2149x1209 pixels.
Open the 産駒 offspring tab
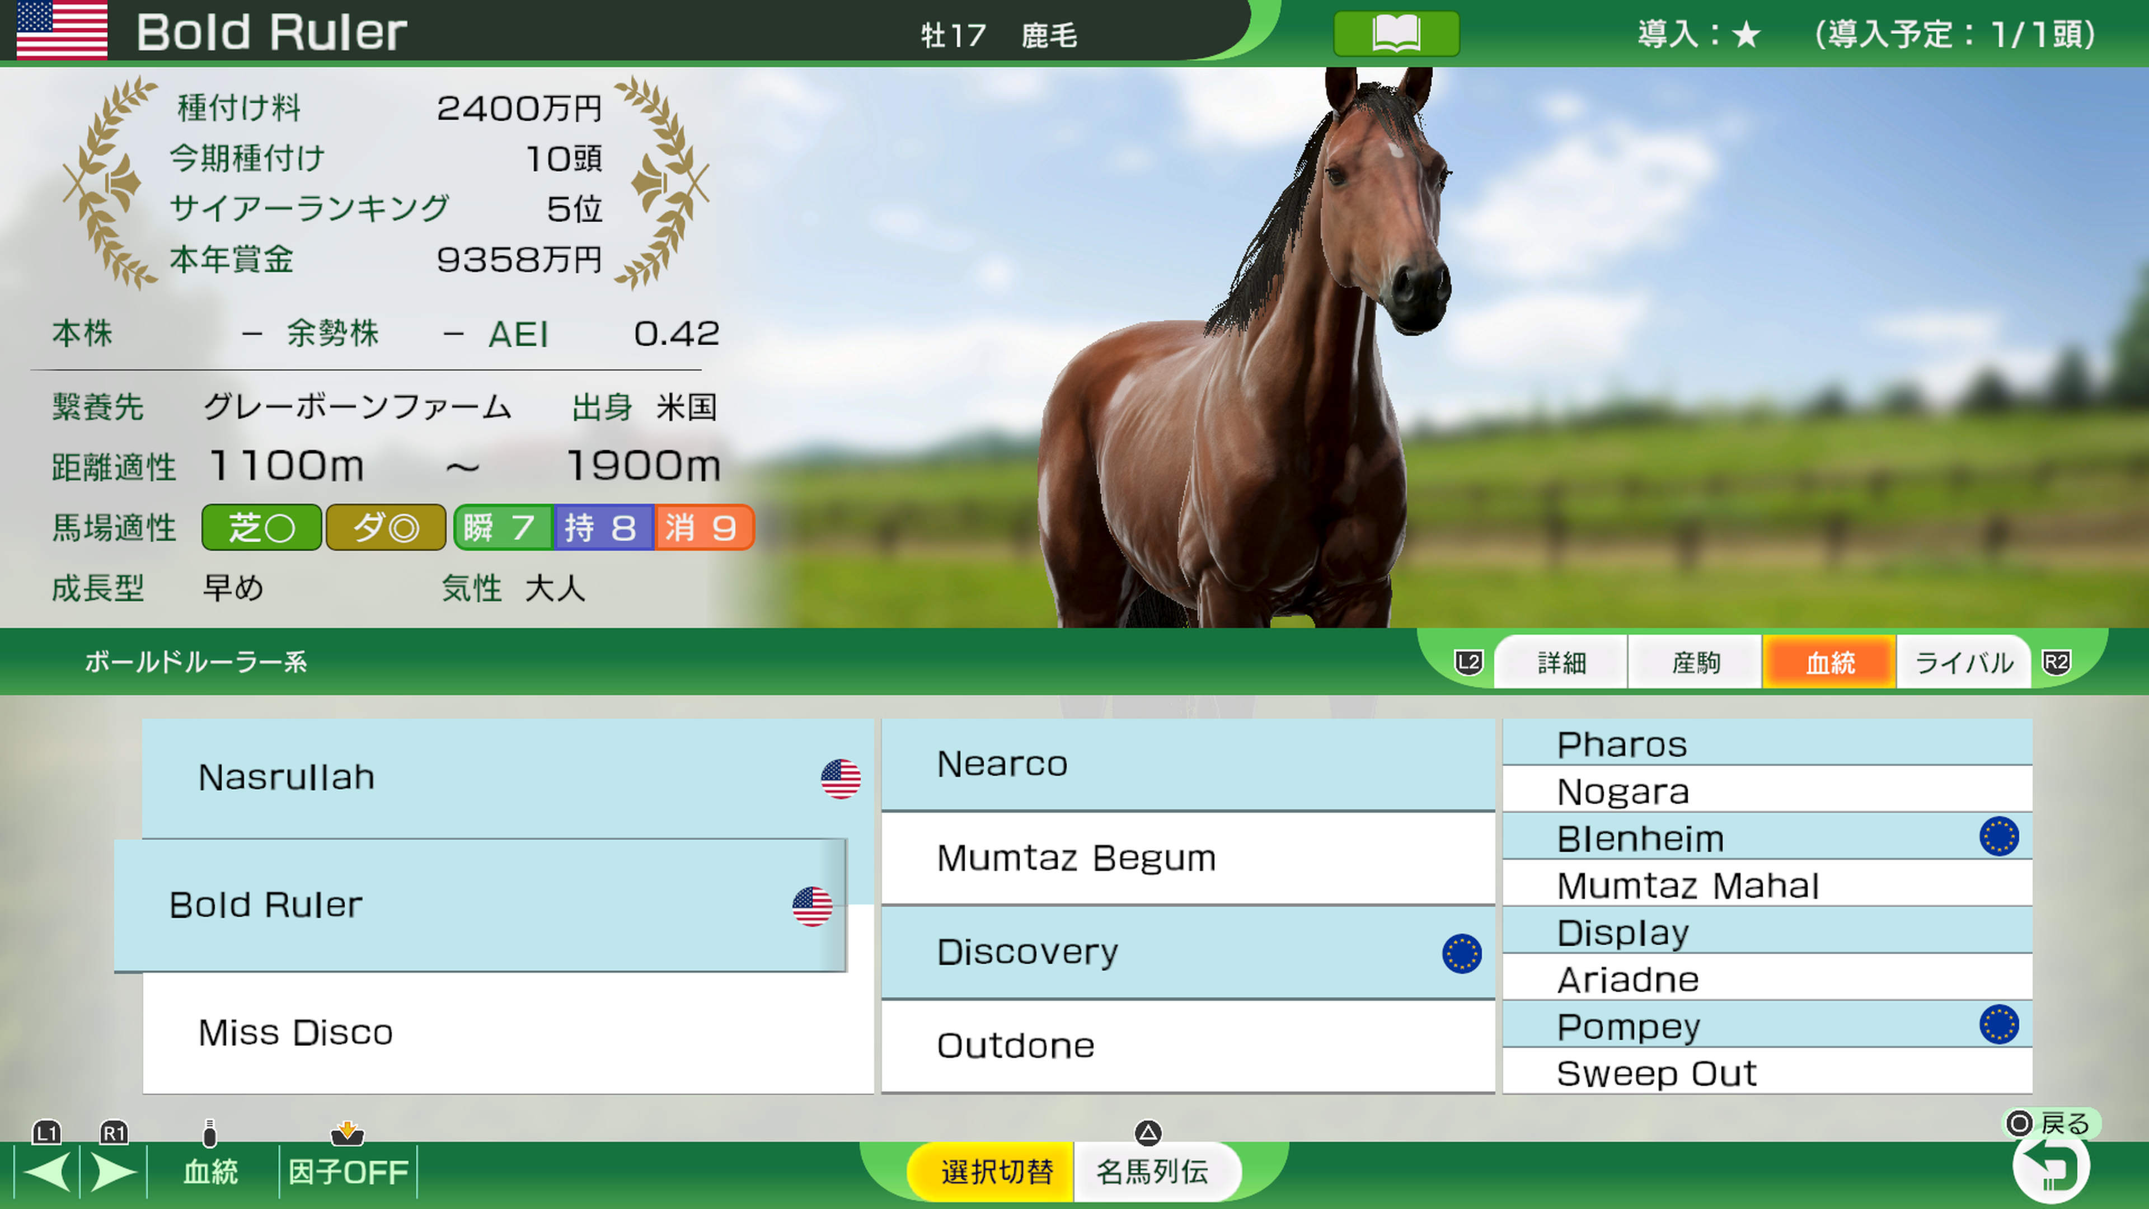[1695, 662]
